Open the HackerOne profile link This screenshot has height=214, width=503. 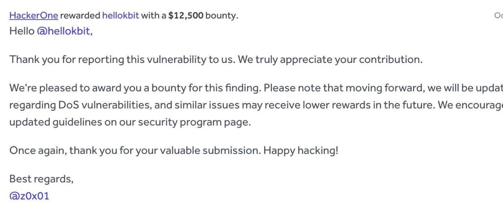tap(34, 15)
